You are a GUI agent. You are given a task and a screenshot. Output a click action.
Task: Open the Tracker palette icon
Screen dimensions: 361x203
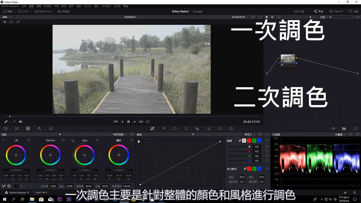pyautogui.click(x=186, y=128)
